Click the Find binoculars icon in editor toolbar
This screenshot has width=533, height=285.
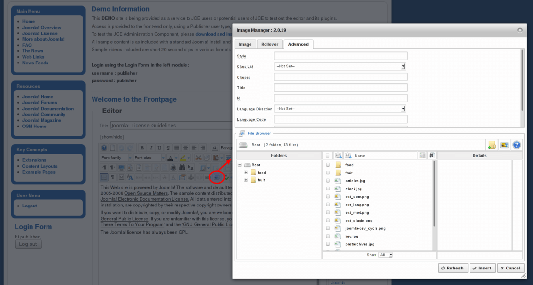coord(182,168)
